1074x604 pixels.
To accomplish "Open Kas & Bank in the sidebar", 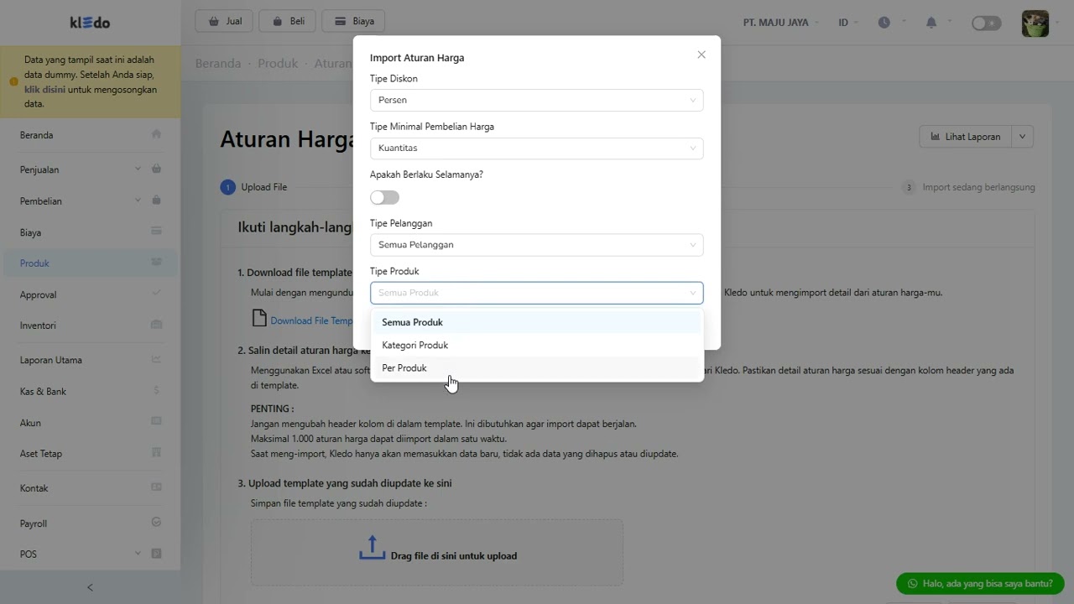I will [90, 392].
